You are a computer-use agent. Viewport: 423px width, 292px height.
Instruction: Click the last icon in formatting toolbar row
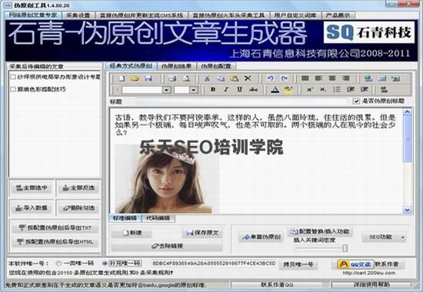click(384, 89)
